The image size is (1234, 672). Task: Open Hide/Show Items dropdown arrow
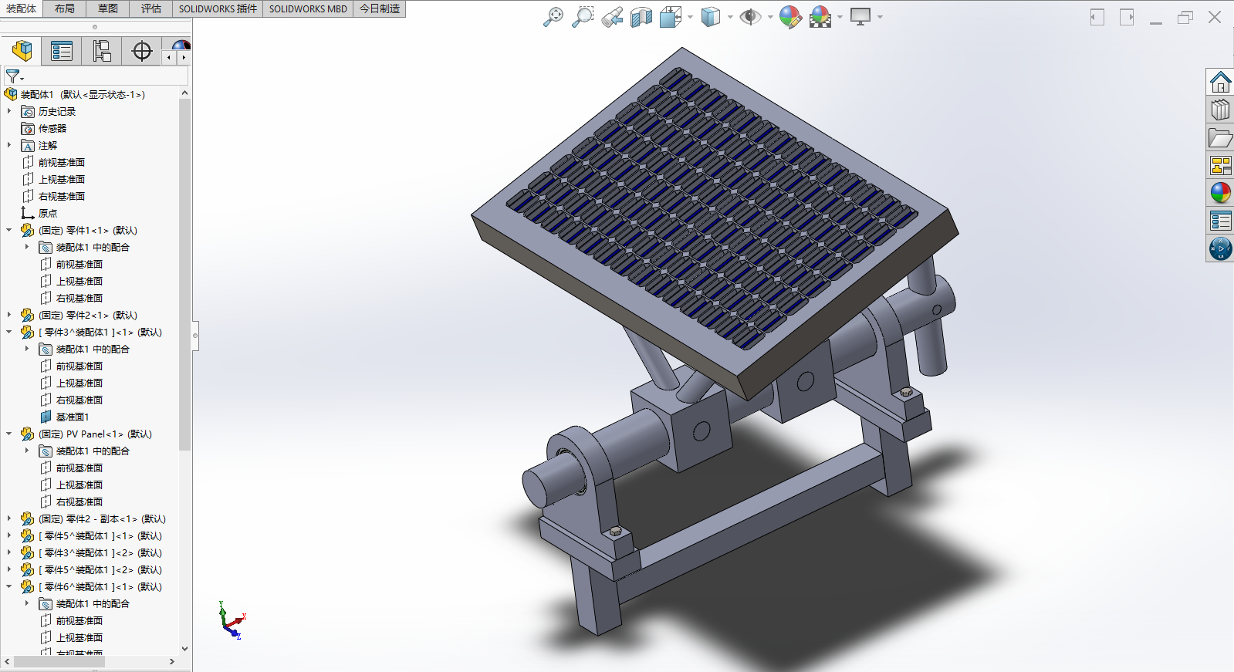click(769, 17)
